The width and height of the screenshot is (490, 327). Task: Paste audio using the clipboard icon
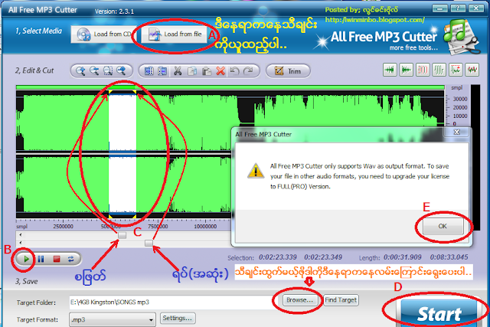coord(206,71)
